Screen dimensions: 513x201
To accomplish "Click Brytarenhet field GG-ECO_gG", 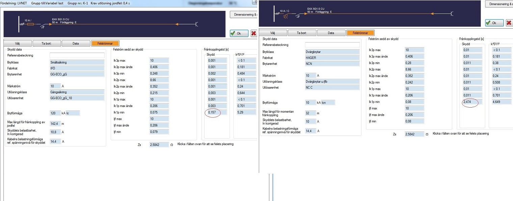I will (77, 74).
